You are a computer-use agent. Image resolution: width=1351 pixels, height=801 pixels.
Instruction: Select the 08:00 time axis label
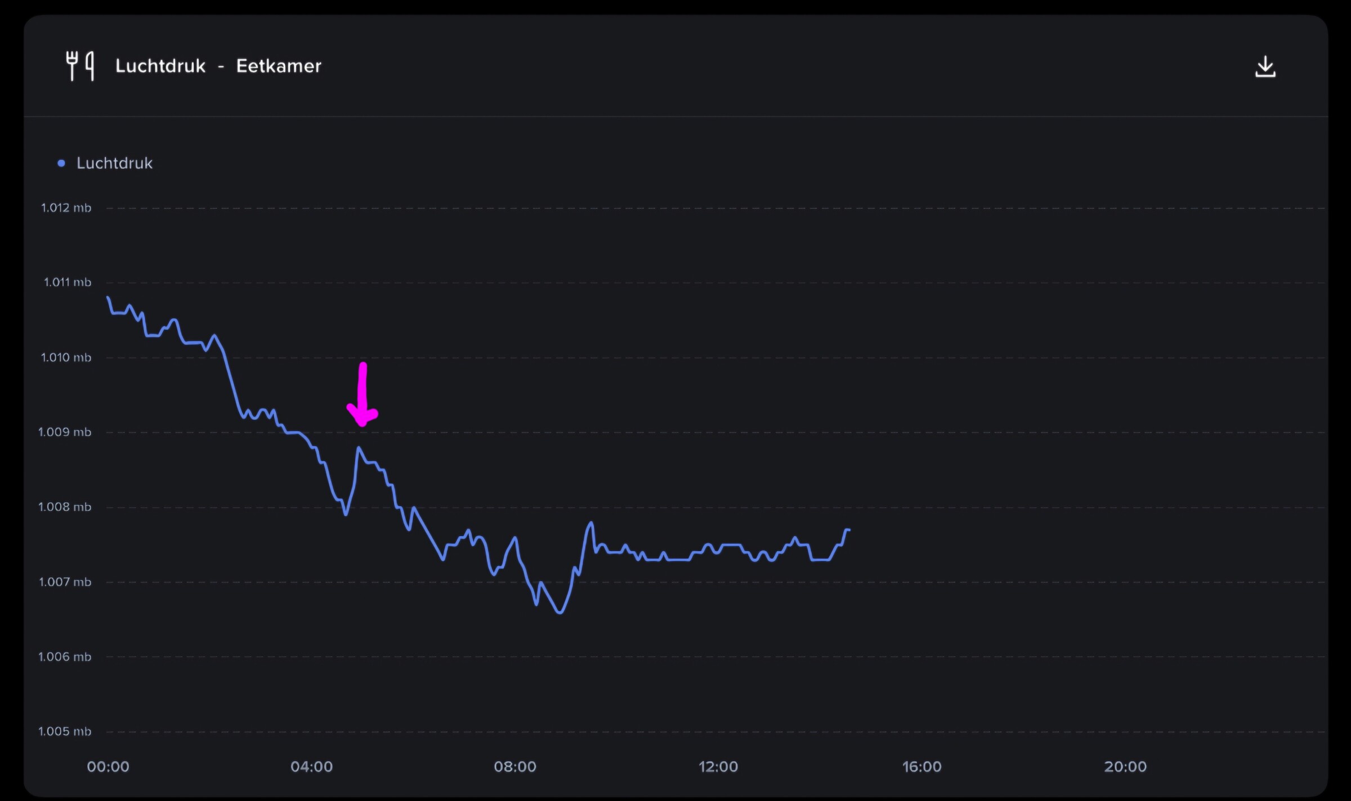point(515,766)
